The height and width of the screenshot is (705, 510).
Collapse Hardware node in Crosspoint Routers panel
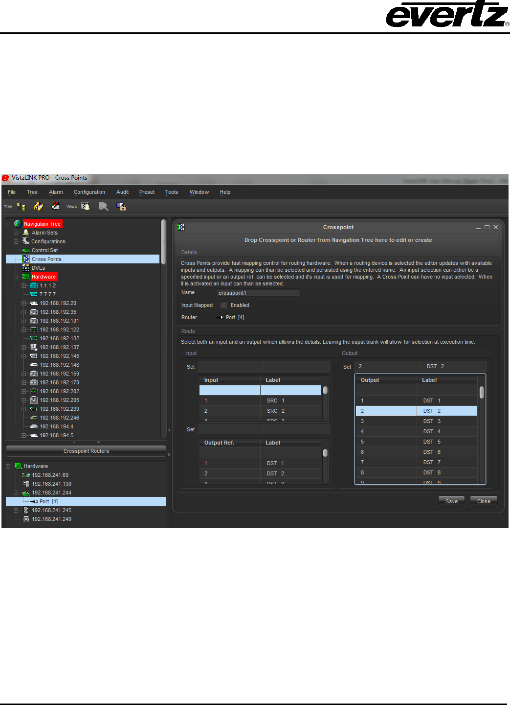point(8,466)
